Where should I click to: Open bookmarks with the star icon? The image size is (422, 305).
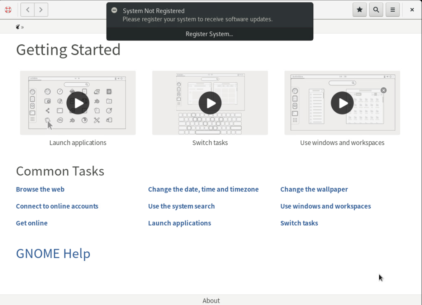360,10
